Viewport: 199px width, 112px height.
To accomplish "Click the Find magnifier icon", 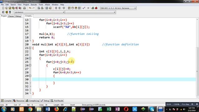I will [39, 8].
